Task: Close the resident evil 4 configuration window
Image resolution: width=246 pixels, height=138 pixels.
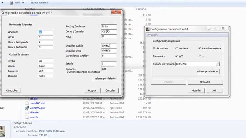Action: pyautogui.click(x=223, y=28)
